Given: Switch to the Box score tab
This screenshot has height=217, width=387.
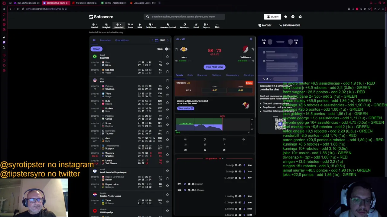Looking at the screenshot, I should click(202, 75).
